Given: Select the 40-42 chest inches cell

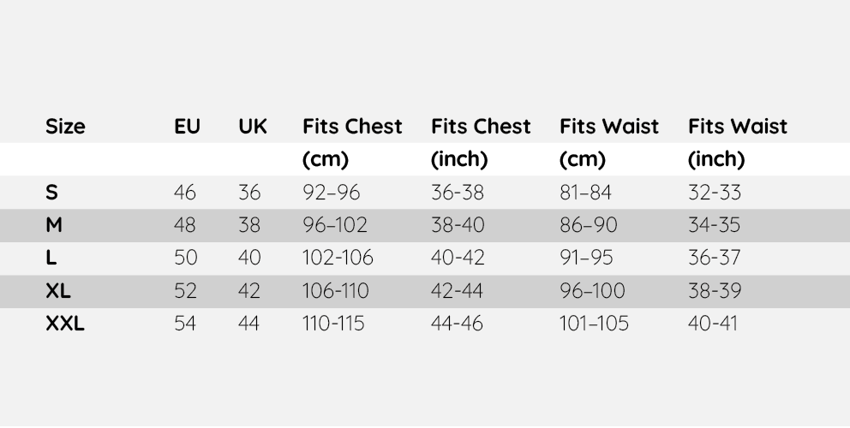Looking at the screenshot, I should click(x=458, y=258).
